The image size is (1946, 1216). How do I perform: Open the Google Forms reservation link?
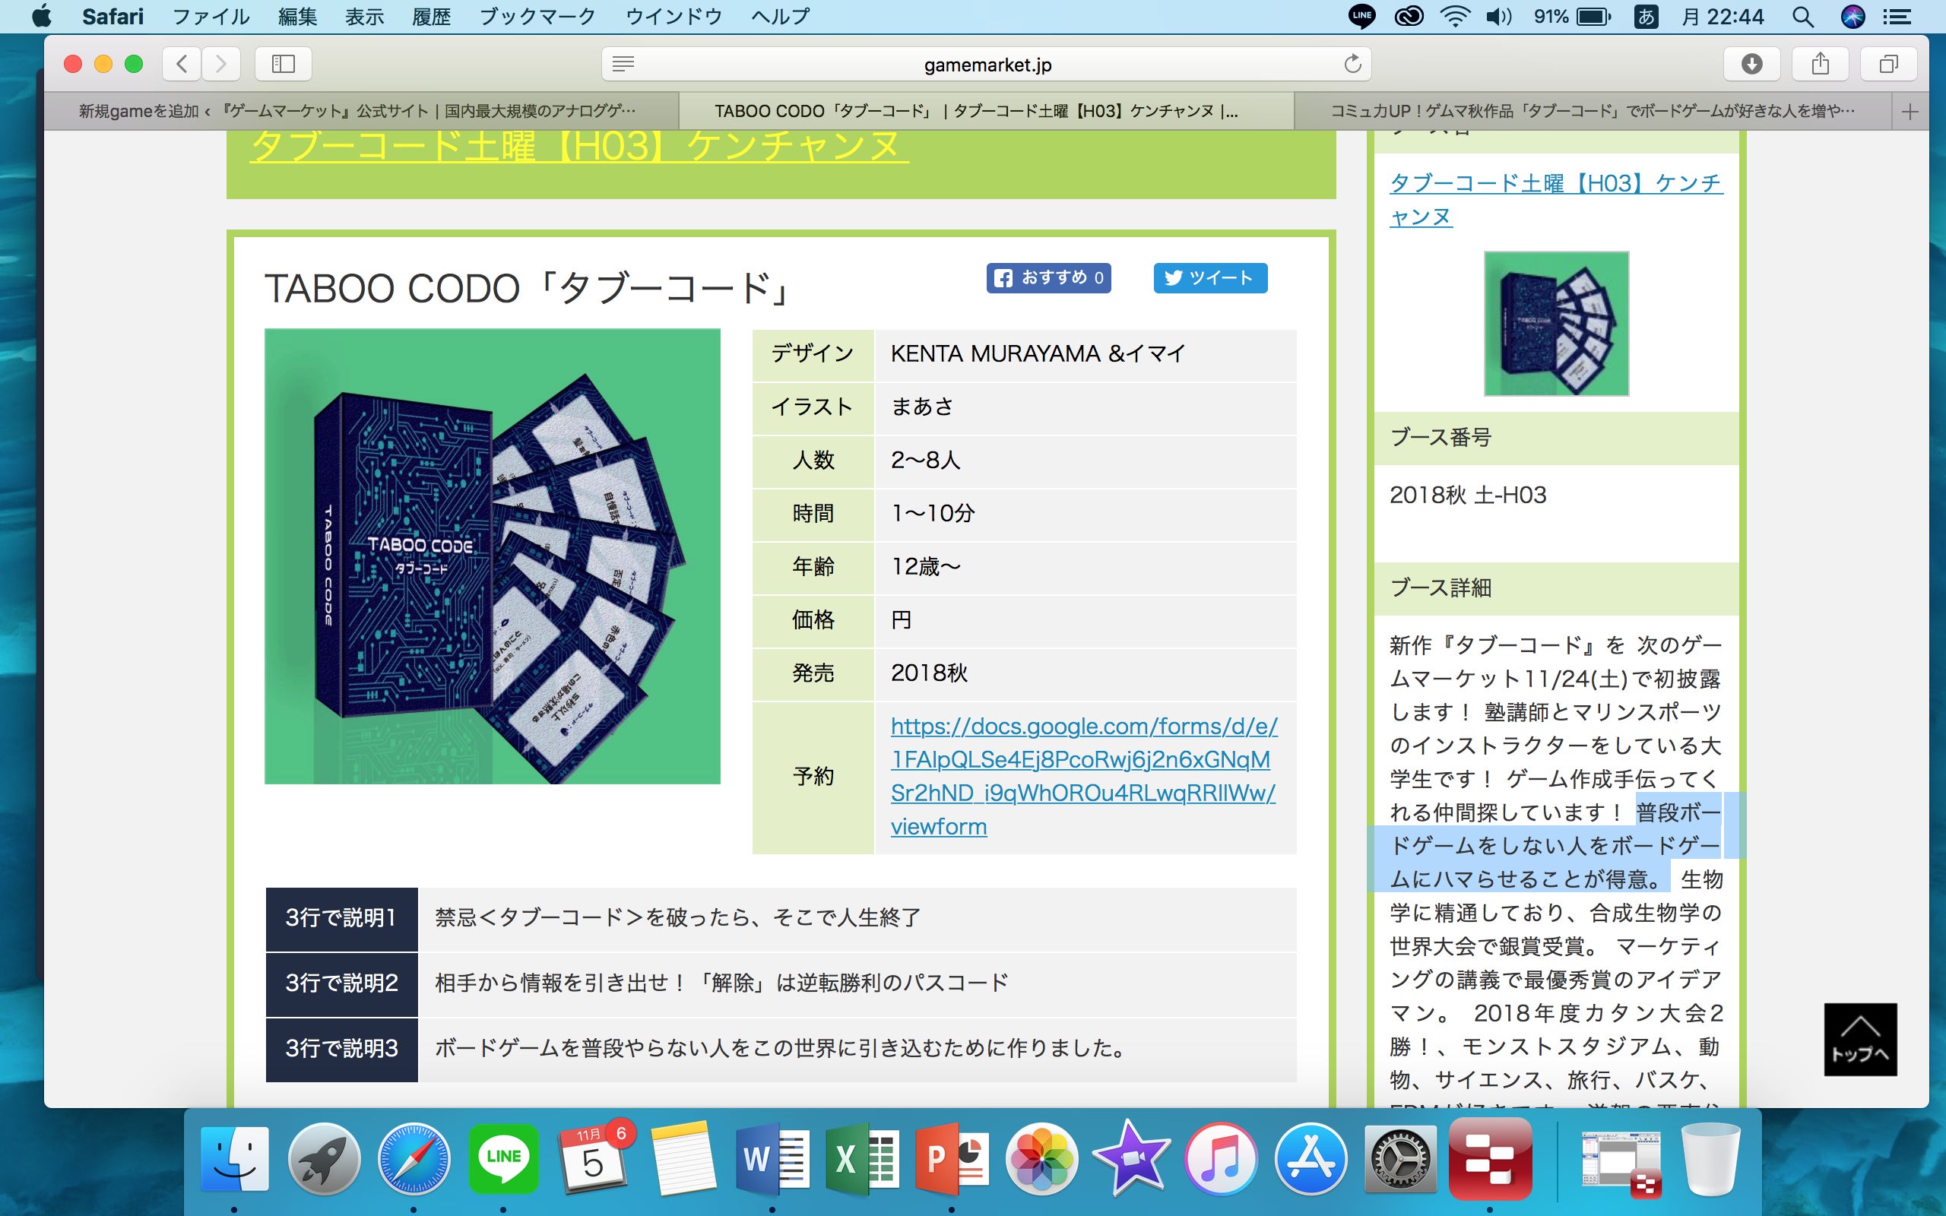(x=1082, y=776)
